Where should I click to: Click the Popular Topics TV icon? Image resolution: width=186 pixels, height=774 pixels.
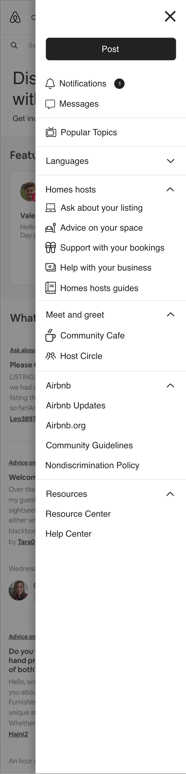(x=51, y=132)
